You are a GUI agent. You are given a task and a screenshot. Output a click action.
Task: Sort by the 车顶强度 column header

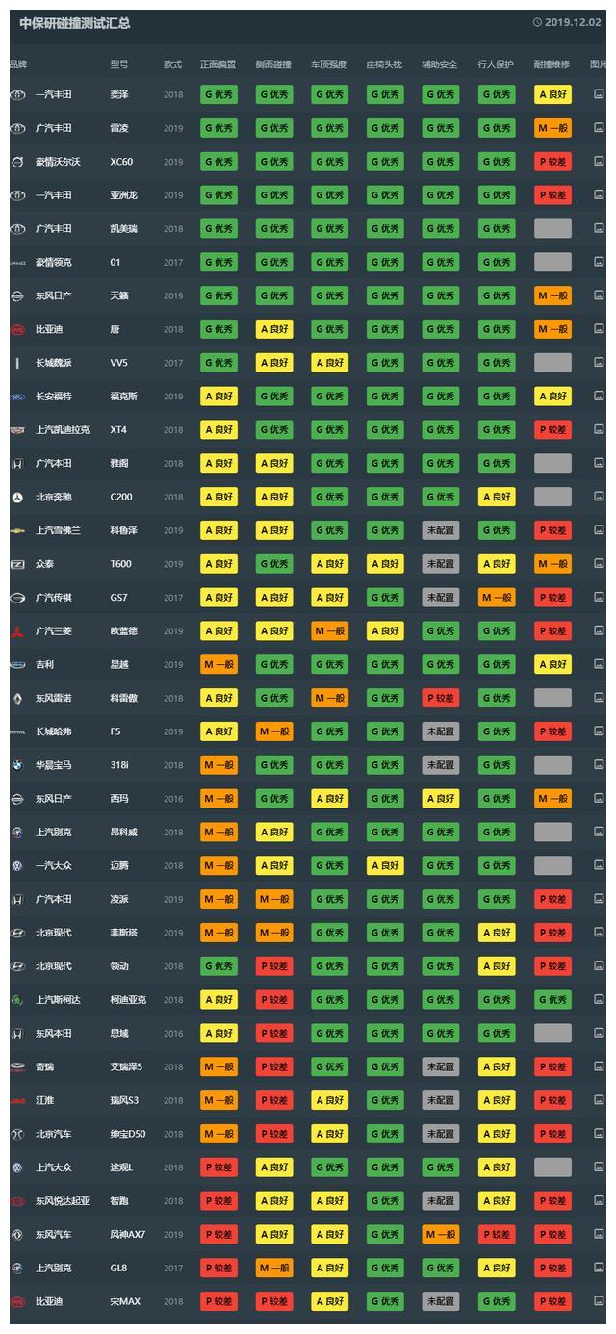329,64
